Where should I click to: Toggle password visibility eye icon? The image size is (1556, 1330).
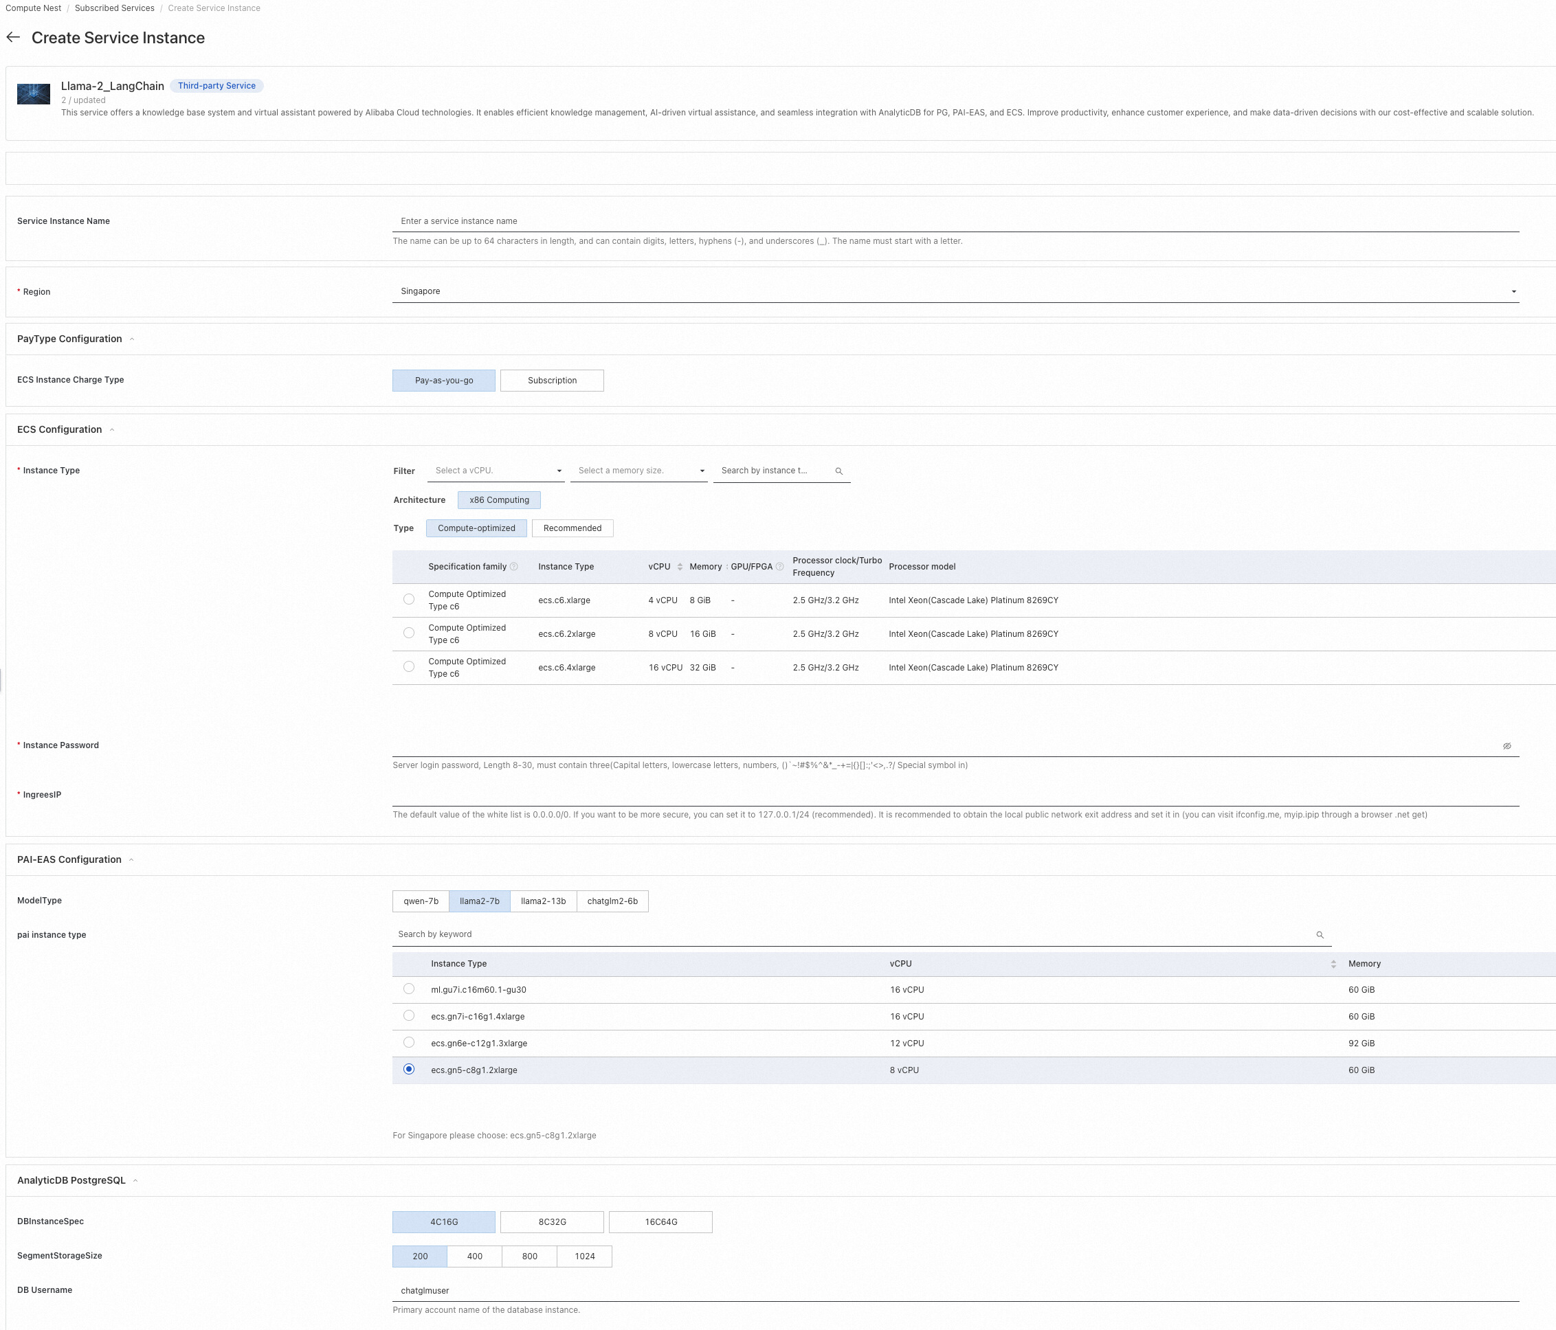pos(1507,745)
